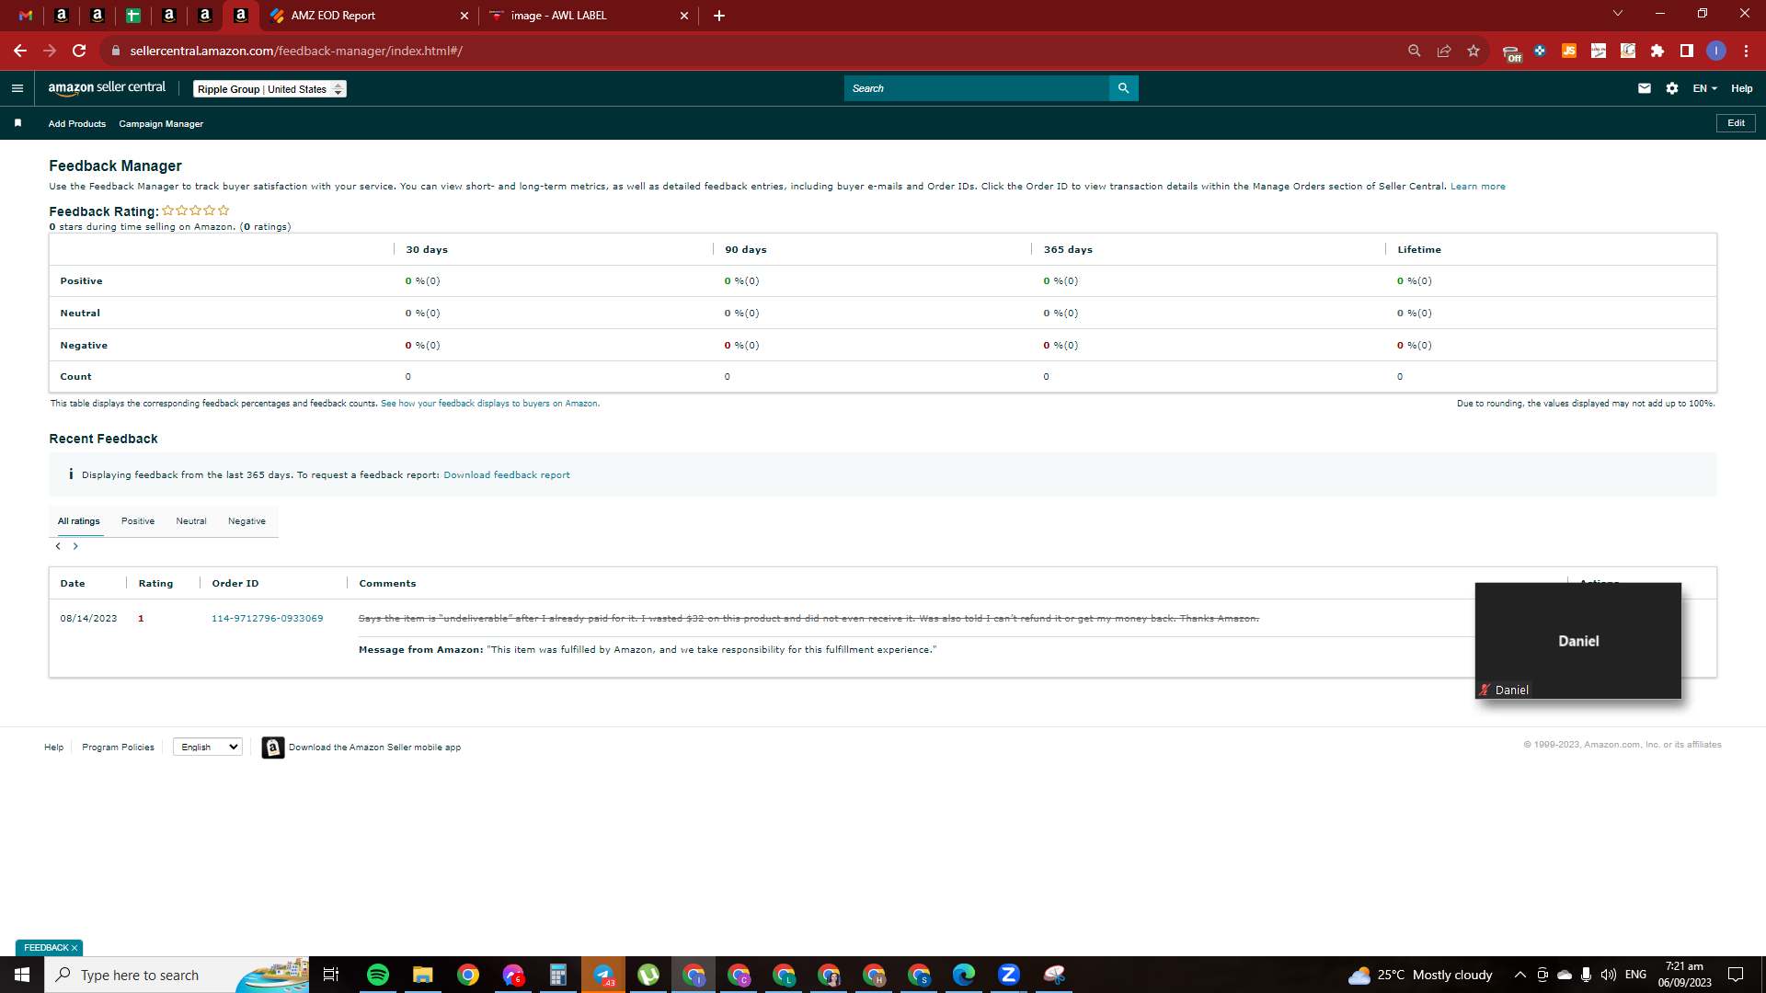Click the share page icon in address bar
Screen dimensions: 1766x993
click(1444, 51)
